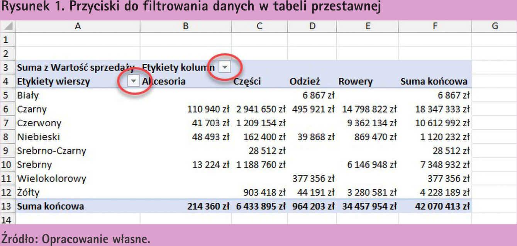Select column B header
Image resolution: width=517 pixels, height=246 pixels.
pyautogui.click(x=186, y=26)
